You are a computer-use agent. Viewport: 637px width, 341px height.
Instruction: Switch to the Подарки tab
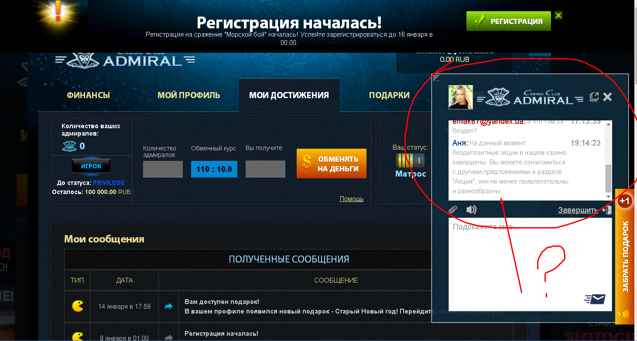click(x=389, y=95)
